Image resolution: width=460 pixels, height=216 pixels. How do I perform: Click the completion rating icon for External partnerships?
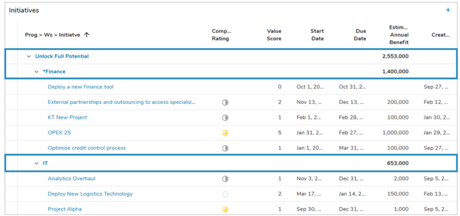tap(225, 102)
